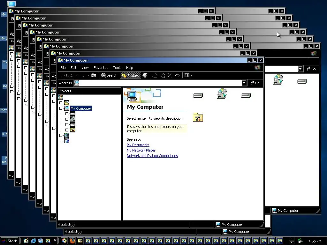Click the Go button in front window
327x245 pixels.
click(255, 83)
